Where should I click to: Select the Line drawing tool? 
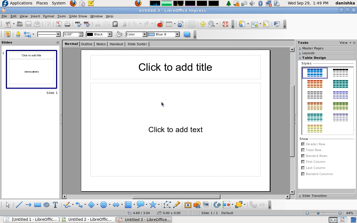[19, 205]
